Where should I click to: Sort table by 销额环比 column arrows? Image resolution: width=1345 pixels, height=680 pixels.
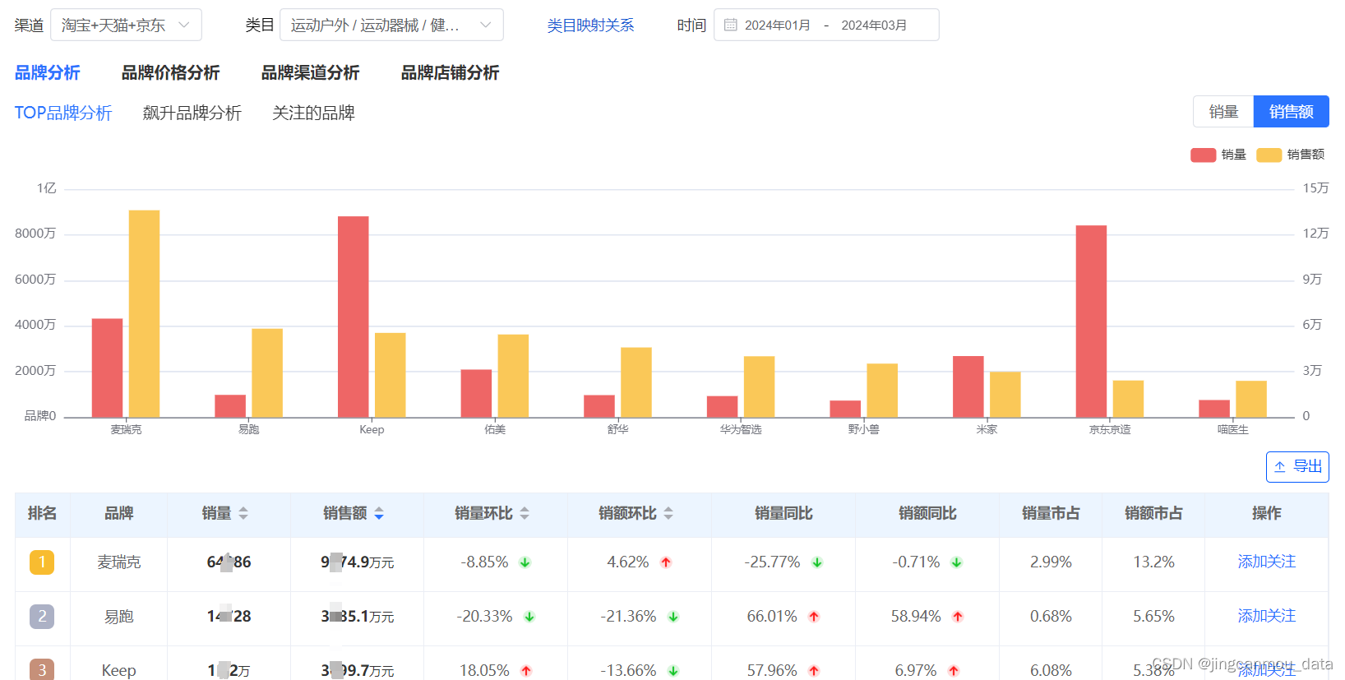(x=668, y=513)
